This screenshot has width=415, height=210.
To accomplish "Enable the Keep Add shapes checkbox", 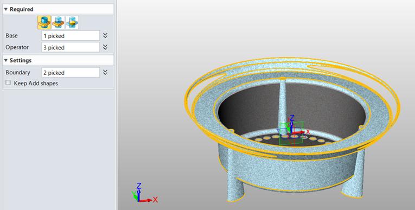I will coord(8,83).
